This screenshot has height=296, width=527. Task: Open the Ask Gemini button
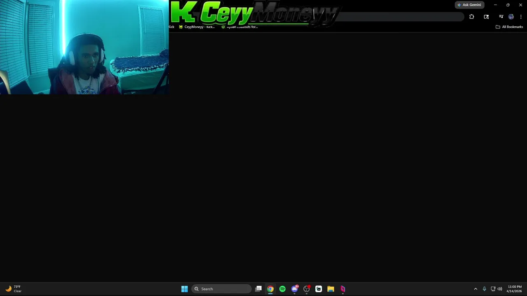click(x=469, y=5)
